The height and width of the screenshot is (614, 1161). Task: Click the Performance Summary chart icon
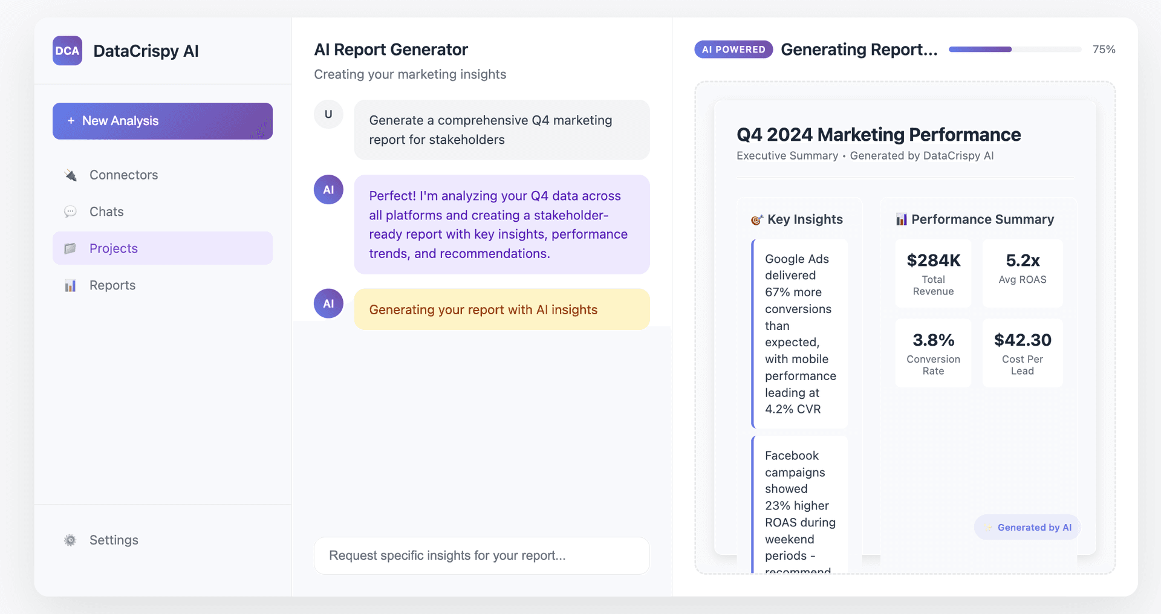[901, 219]
